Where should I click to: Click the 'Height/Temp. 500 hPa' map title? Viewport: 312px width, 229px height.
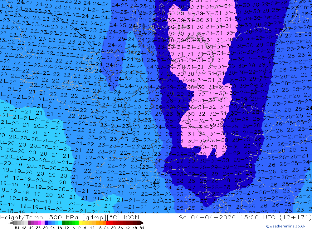click(x=39, y=217)
